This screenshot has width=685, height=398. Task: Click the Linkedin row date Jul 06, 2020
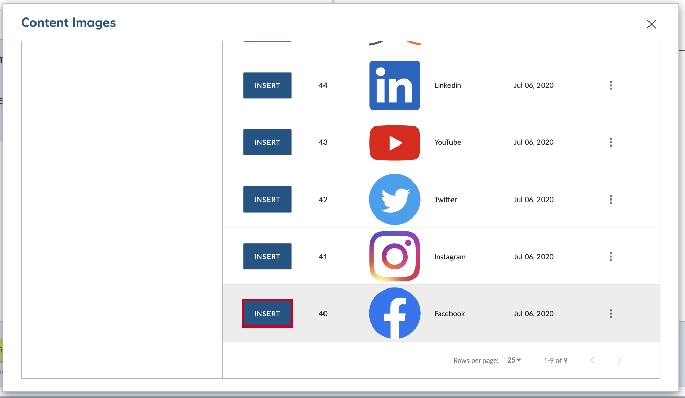coord(534,85)
